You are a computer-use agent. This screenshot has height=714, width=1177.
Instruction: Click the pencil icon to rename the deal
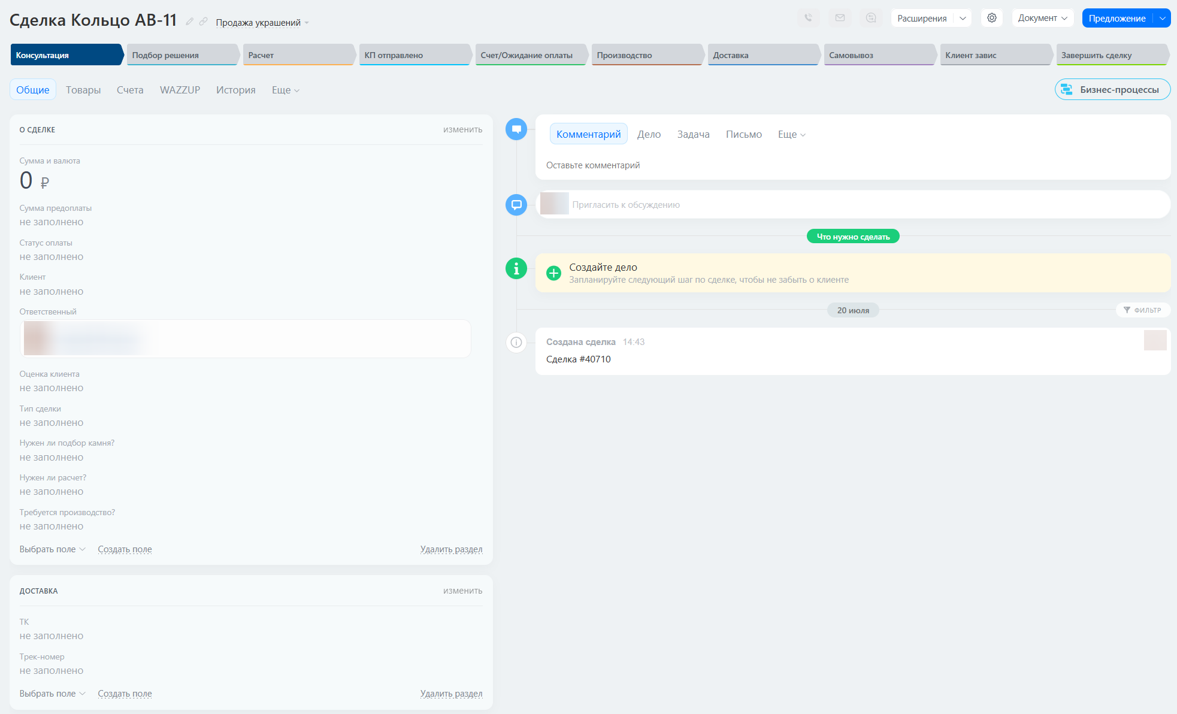point(189,22)
